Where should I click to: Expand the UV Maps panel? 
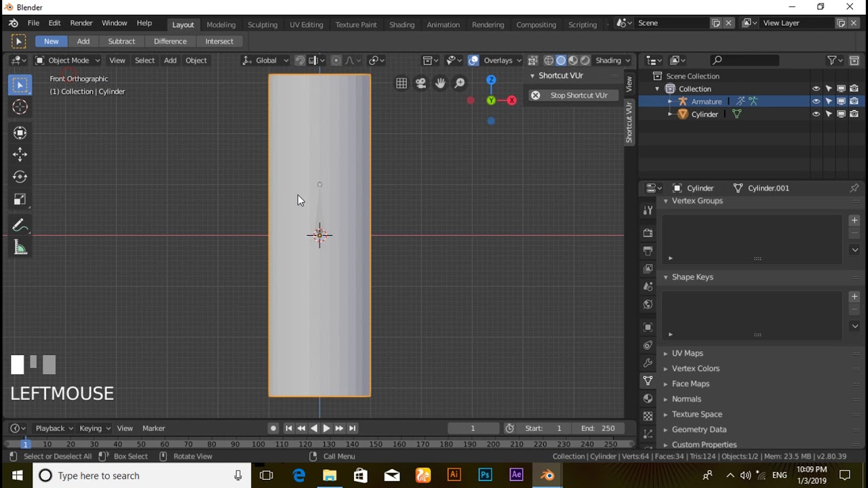pyautogui.click(x=687, y=353)
